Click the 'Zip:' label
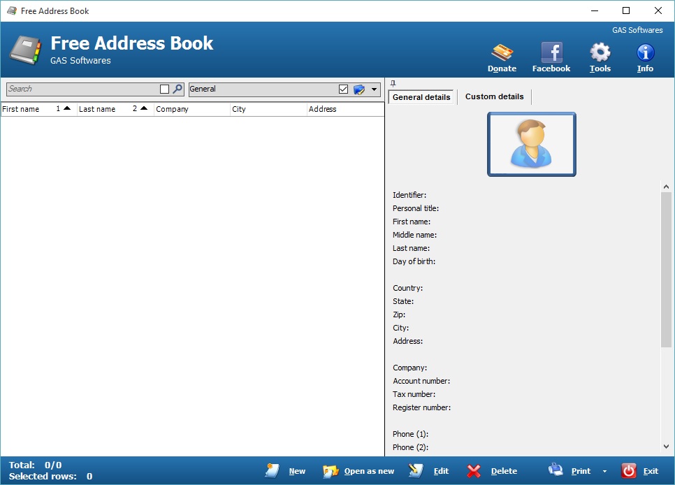Viewport: 675px width, 485px height. pyautogui.click(x=399, y=314)
